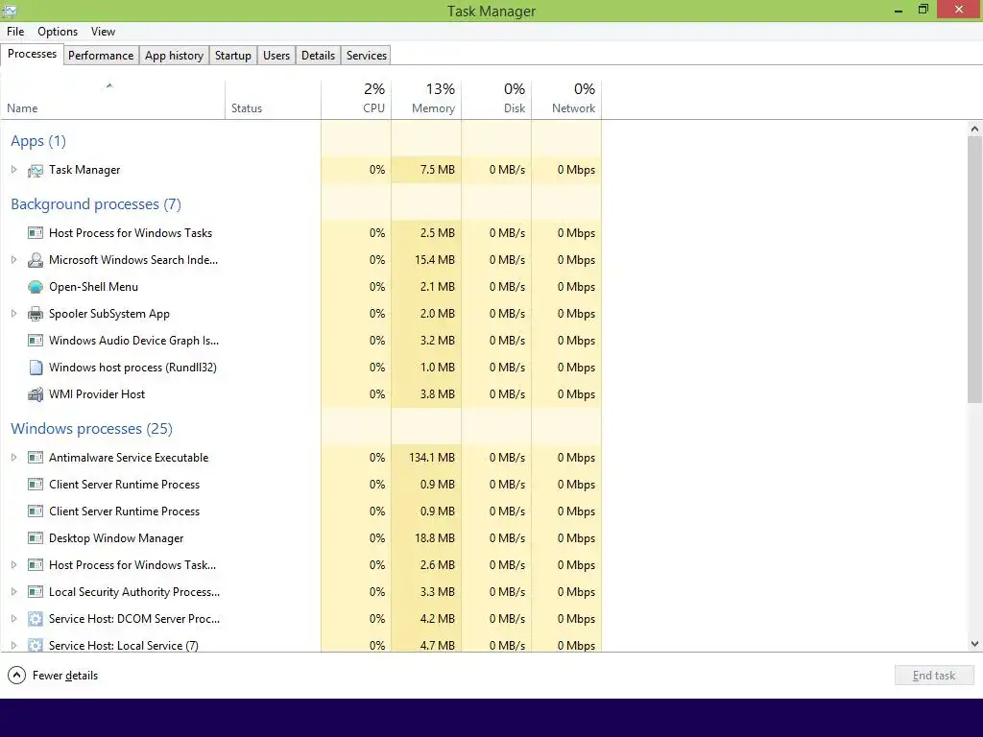The width and height of the screenshot is (983, 737).
Task: Expand Service Host: DCOM Server Process entry
Action: pyautogui.click(x=13, y=619)
